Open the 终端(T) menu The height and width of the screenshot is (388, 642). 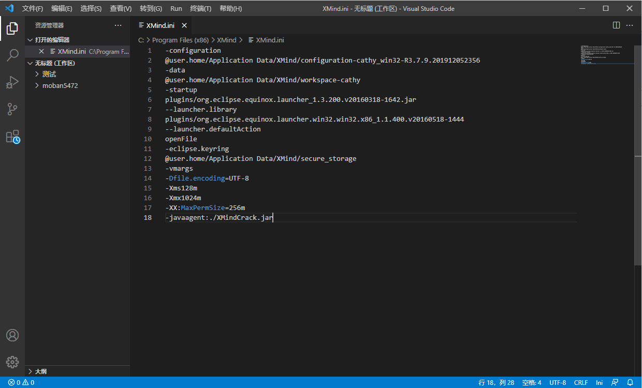click(x=201, y=8)
